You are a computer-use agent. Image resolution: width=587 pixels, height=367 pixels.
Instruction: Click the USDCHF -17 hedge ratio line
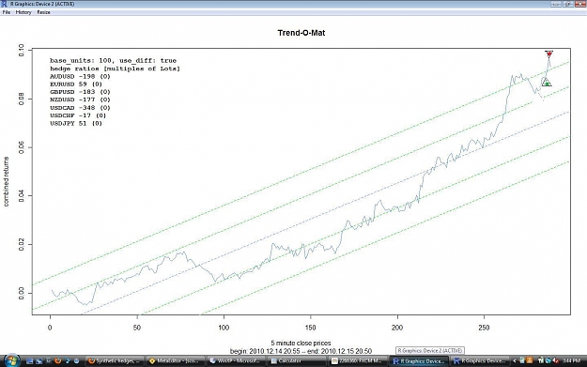click(78, 115)
